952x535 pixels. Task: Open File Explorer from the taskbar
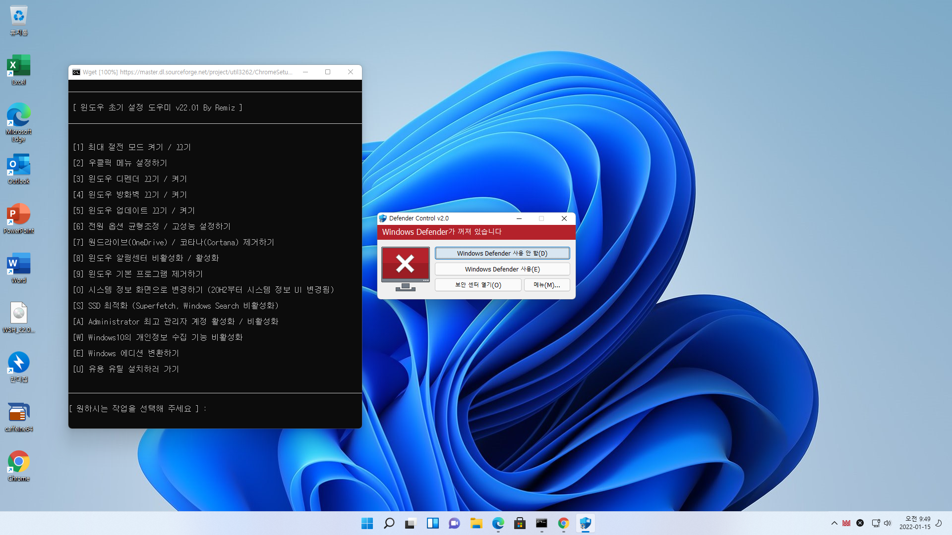pyautogui.click(x=476, y=523)
